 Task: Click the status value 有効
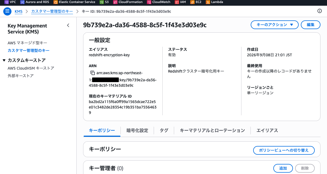pyautogui.click(x=172, y=55)
